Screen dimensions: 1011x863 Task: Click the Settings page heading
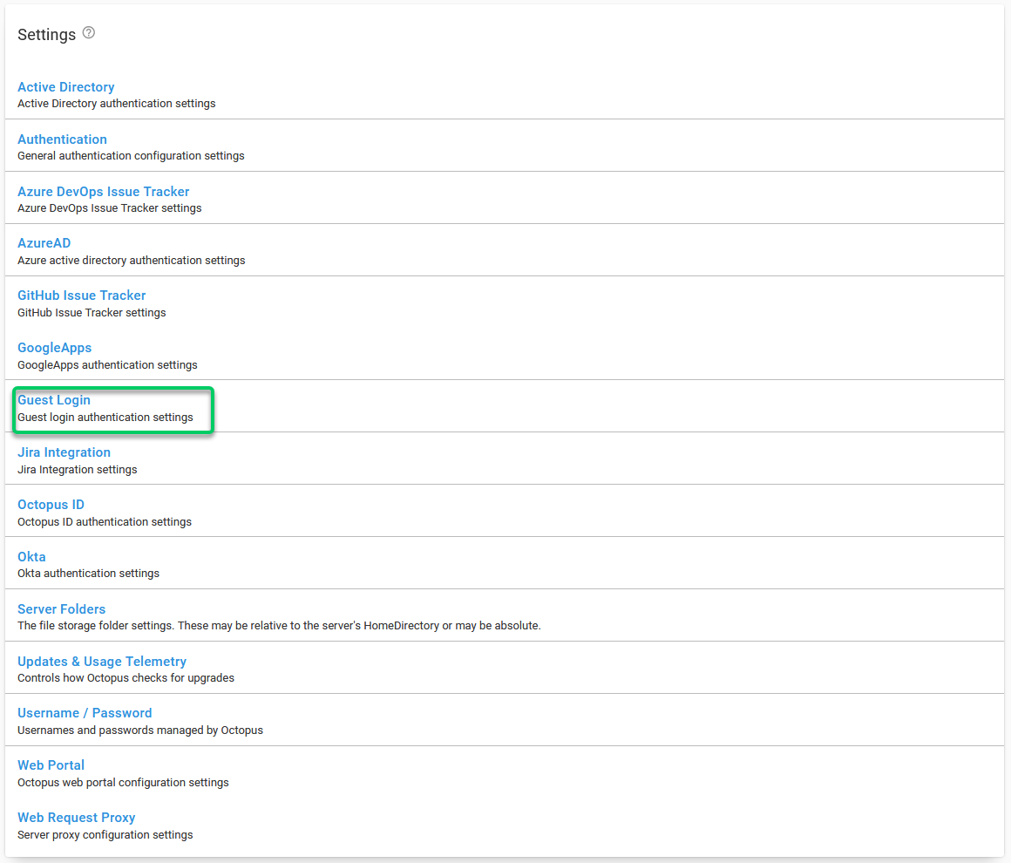pos(46,35)
